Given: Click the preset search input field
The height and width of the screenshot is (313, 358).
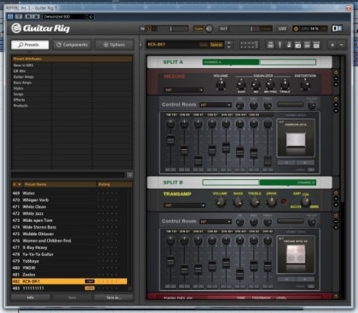Looking at the screenshot, I should click(x=68, y=175).
